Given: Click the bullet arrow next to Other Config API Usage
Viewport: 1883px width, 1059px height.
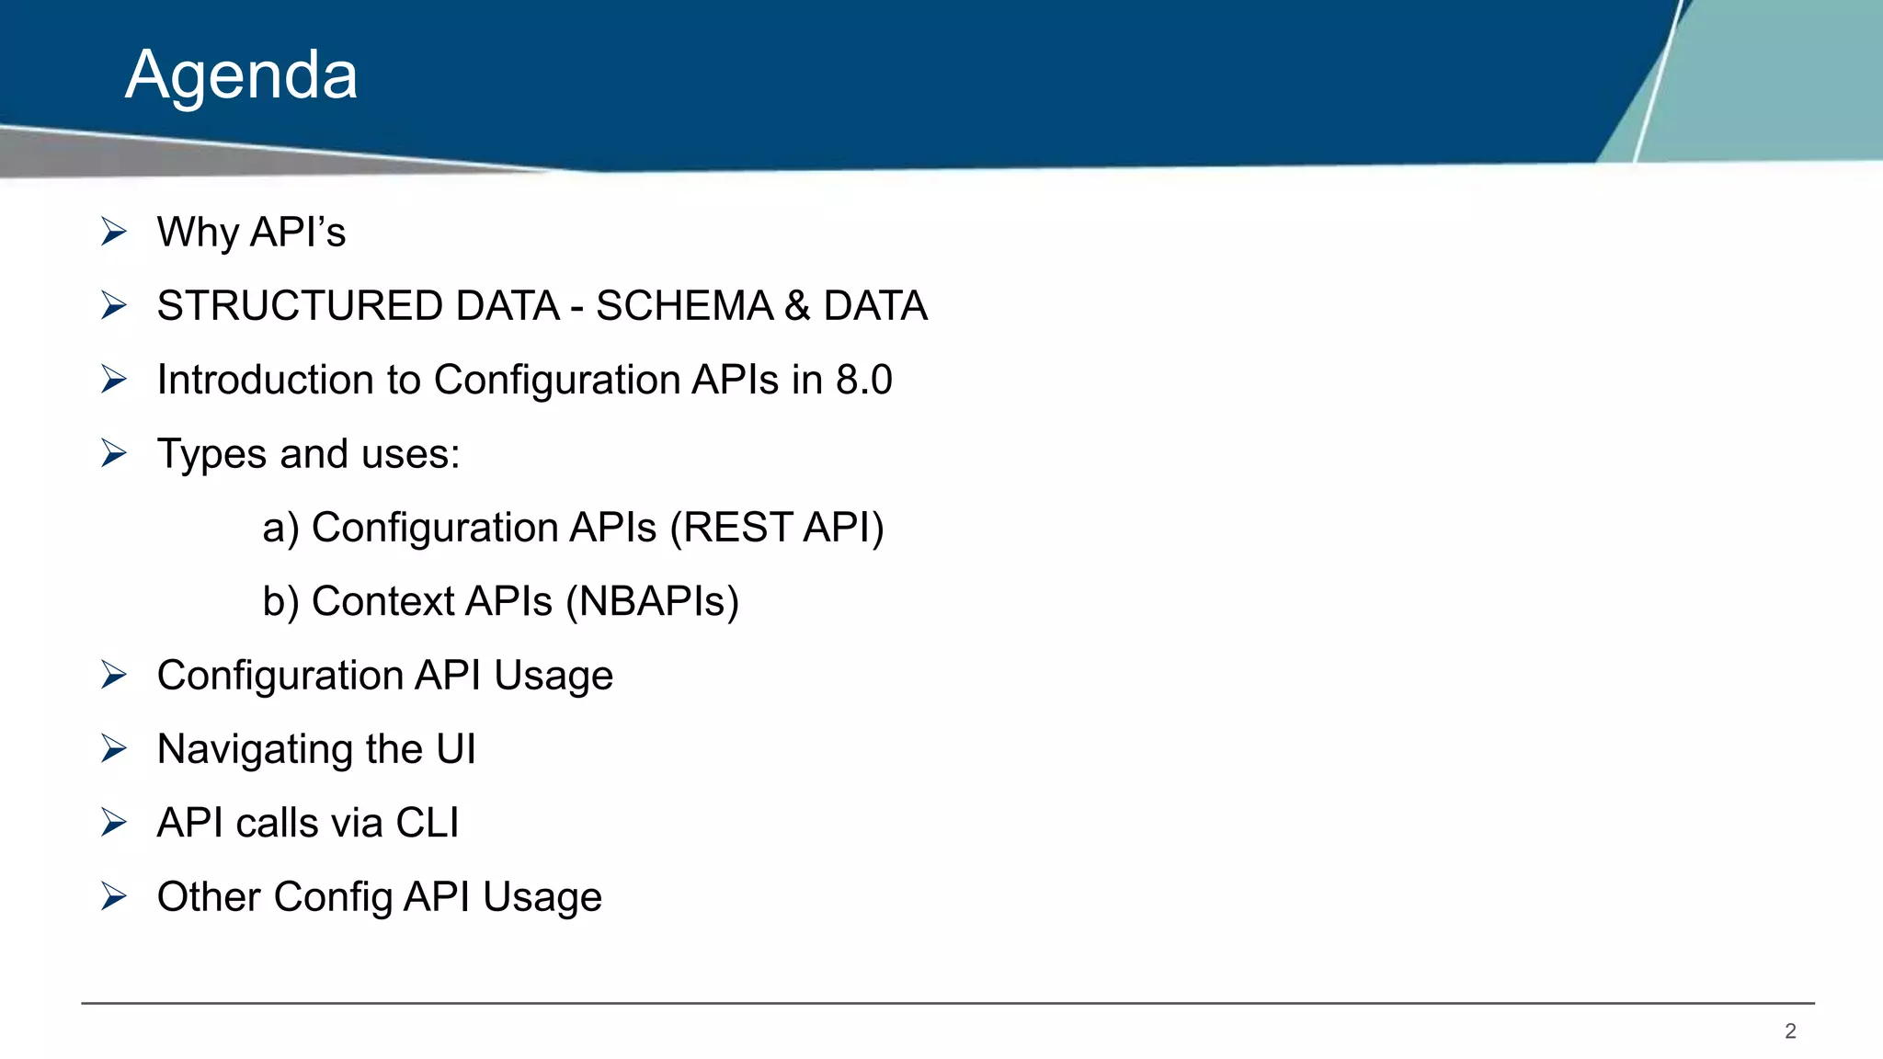Looking at the screenshot, I should pos(114,896).
